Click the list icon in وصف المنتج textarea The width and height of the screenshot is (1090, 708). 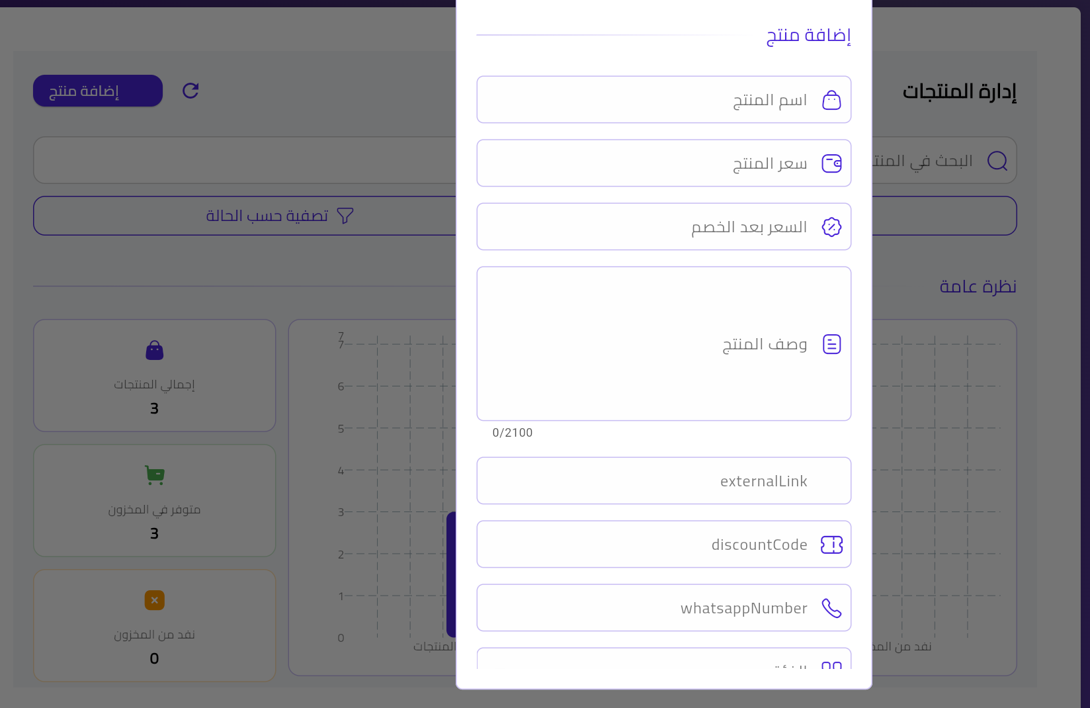pos(831,343)
